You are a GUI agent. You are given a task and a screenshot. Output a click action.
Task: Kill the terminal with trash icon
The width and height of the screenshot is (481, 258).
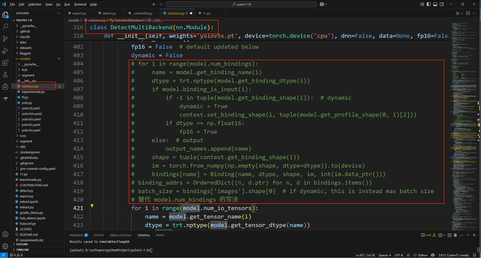click(455, 235)
